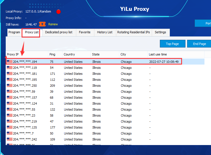
Task: Open the Renew link
Action: pyautogui.click(x=53, y=24)
